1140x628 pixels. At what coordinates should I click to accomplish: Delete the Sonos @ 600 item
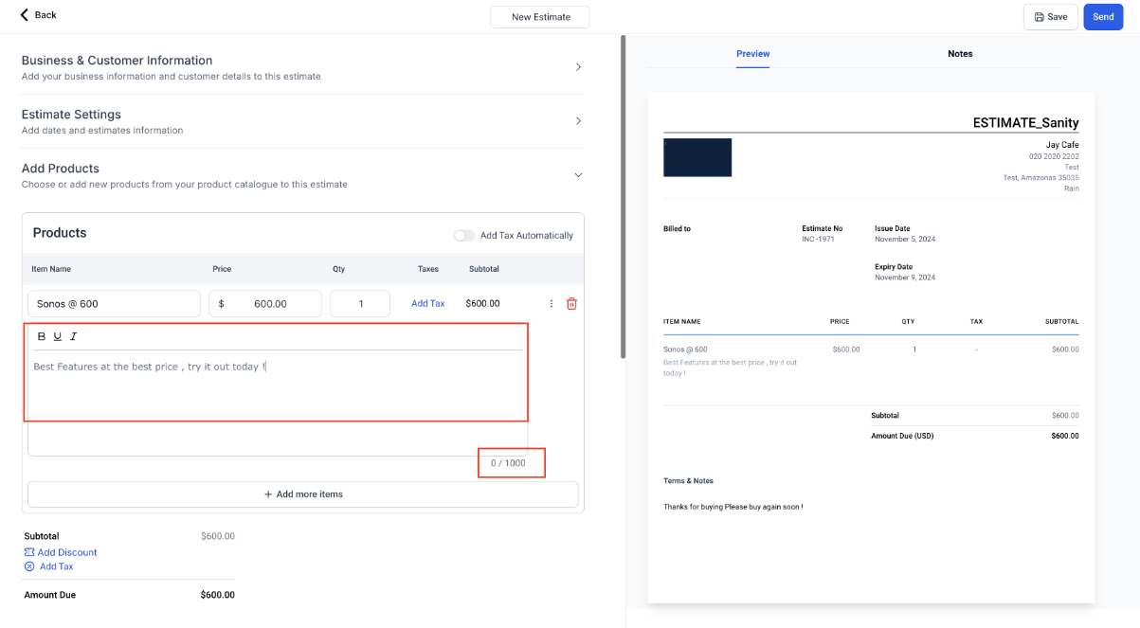[571, 304]
